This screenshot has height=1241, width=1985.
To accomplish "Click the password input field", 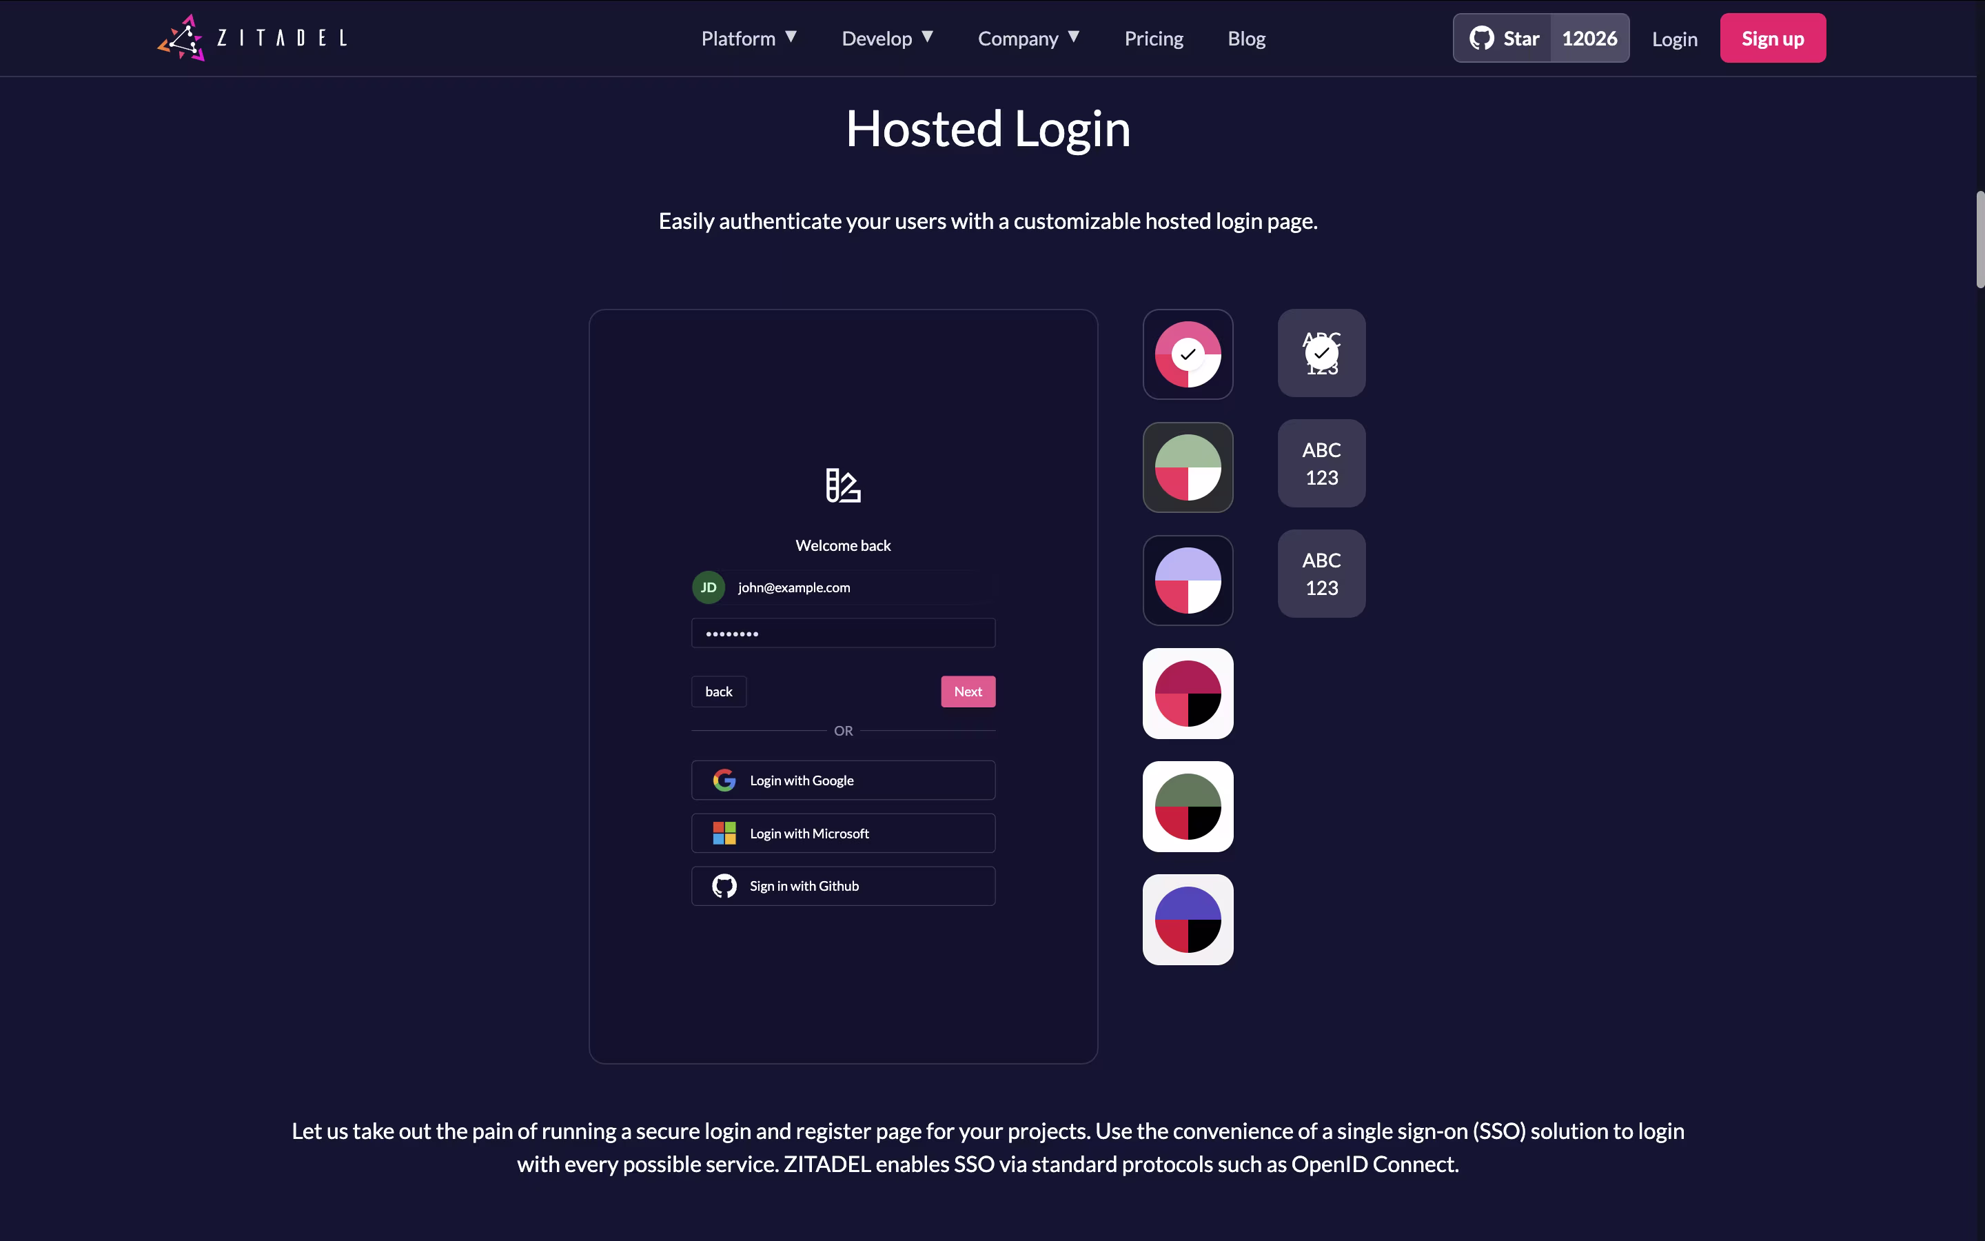I will [843, 633].
